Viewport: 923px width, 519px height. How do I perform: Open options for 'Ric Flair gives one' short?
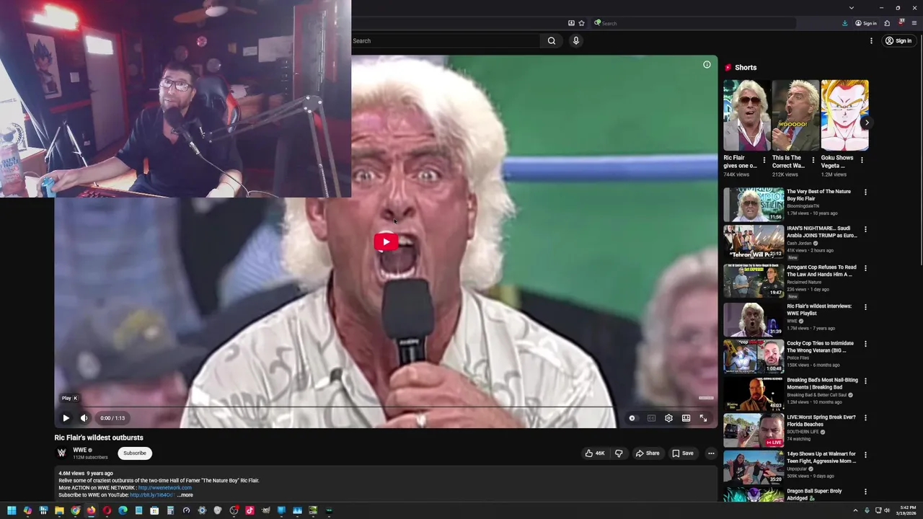click(764, 160)
